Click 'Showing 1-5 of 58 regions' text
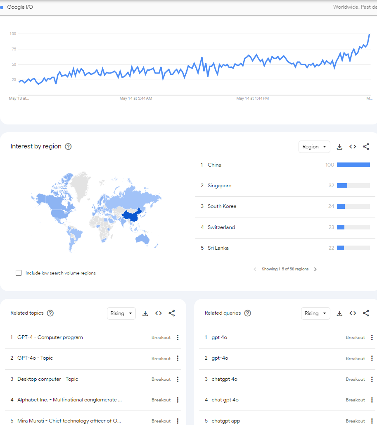377x425 pixels. pyautogui.click(x=285, y=269)
